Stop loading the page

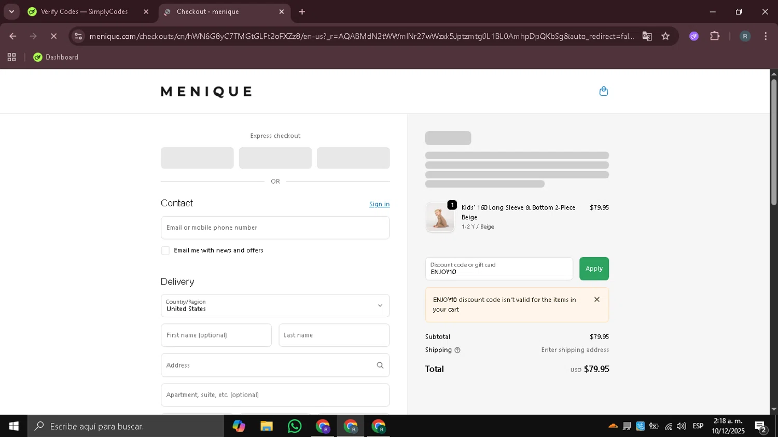tap(53, 36)
